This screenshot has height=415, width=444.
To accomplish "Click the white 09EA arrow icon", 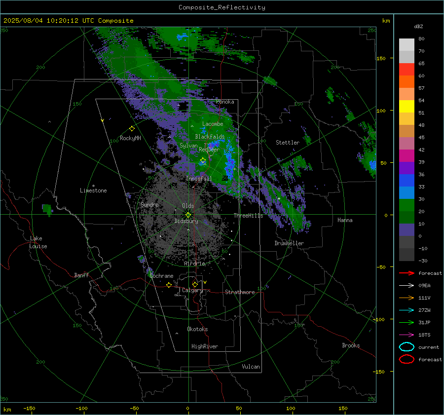I will click(x=407, y=285).
